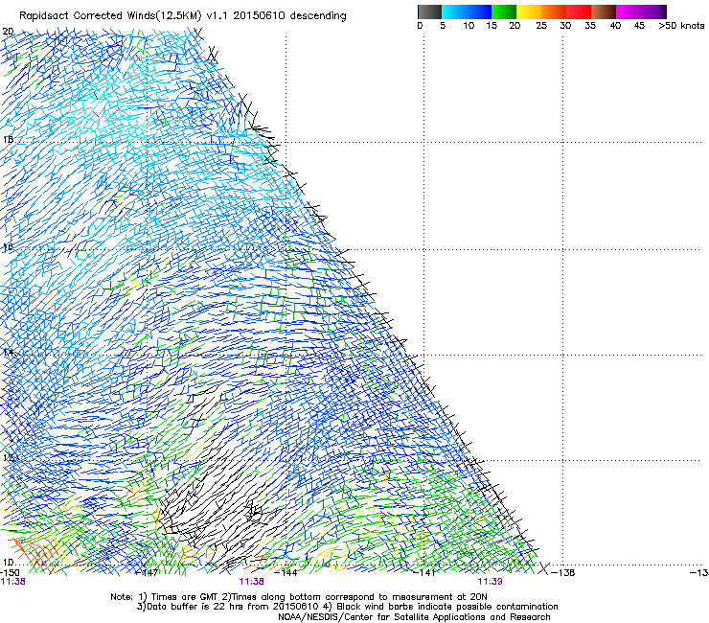Click the '10' legend scale number
Image resolution: width=709 pixels, height=623 pixels.
[469, 26]
